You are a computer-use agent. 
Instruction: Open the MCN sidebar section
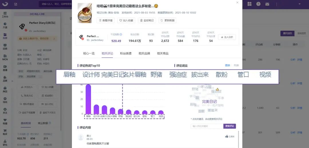pos(5,57)
